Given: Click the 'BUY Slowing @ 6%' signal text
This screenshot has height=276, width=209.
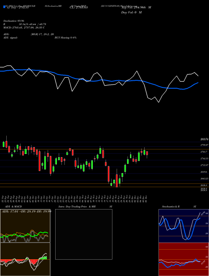Looking at the screenshot, I should [66, 38].
